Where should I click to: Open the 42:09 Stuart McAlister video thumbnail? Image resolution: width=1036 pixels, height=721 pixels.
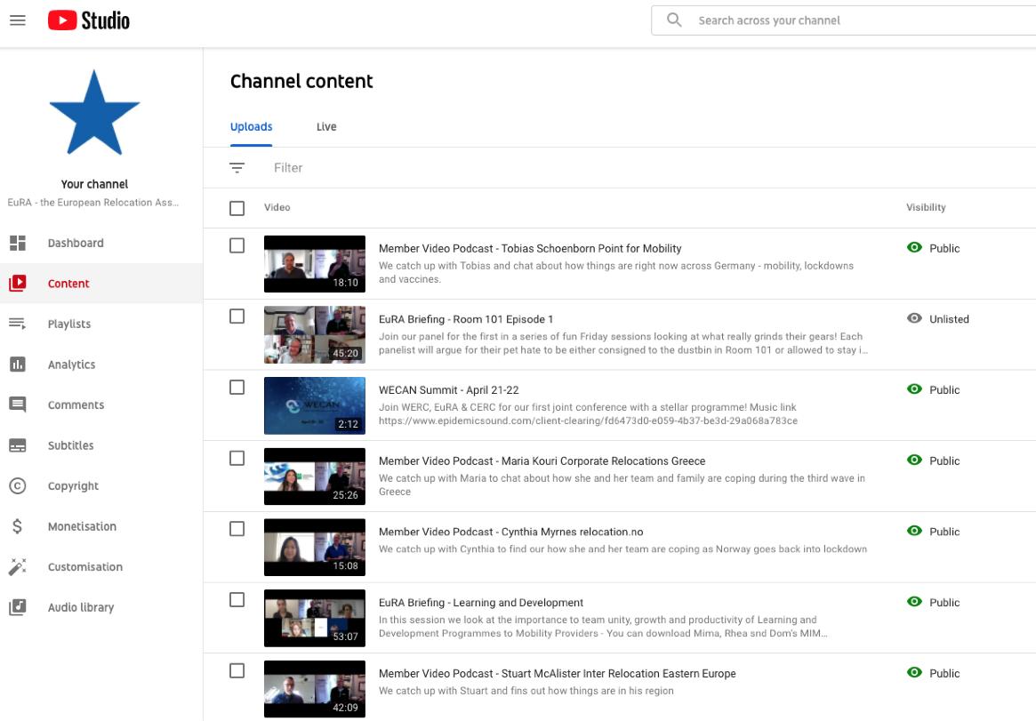(315, 689)
